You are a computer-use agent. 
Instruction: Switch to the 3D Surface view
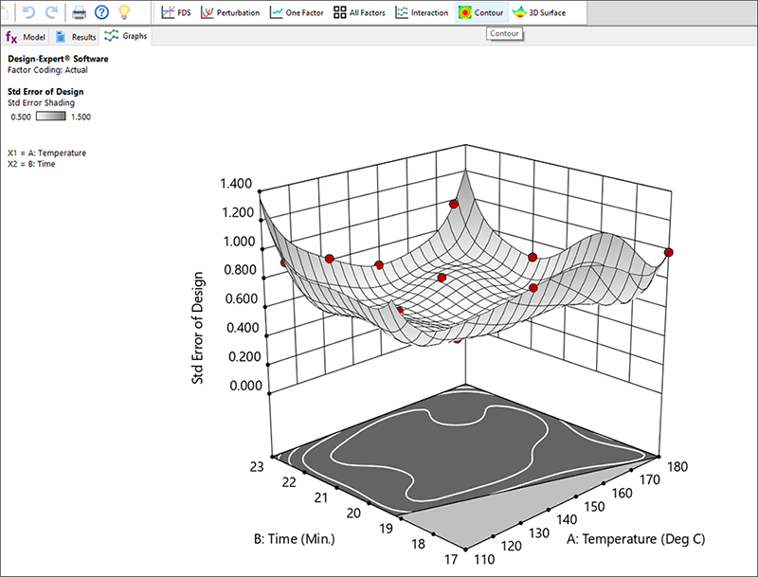click(x=541, y=13)
